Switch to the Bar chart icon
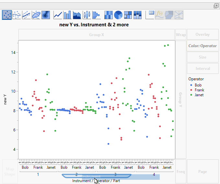 coord(67,15)
